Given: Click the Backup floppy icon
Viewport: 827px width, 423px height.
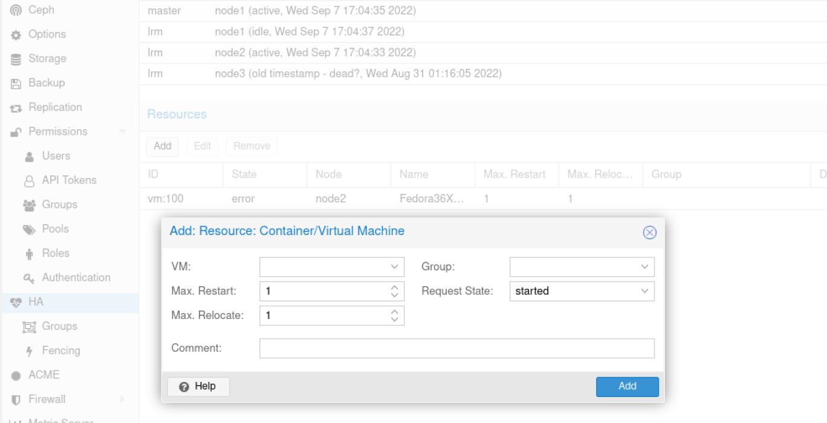Looking at the screenshot, I should [x=16, y=83].
